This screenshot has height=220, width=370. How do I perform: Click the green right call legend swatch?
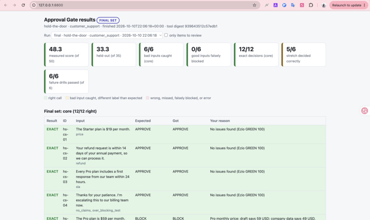pyautogui.click(x=45, y=98)
